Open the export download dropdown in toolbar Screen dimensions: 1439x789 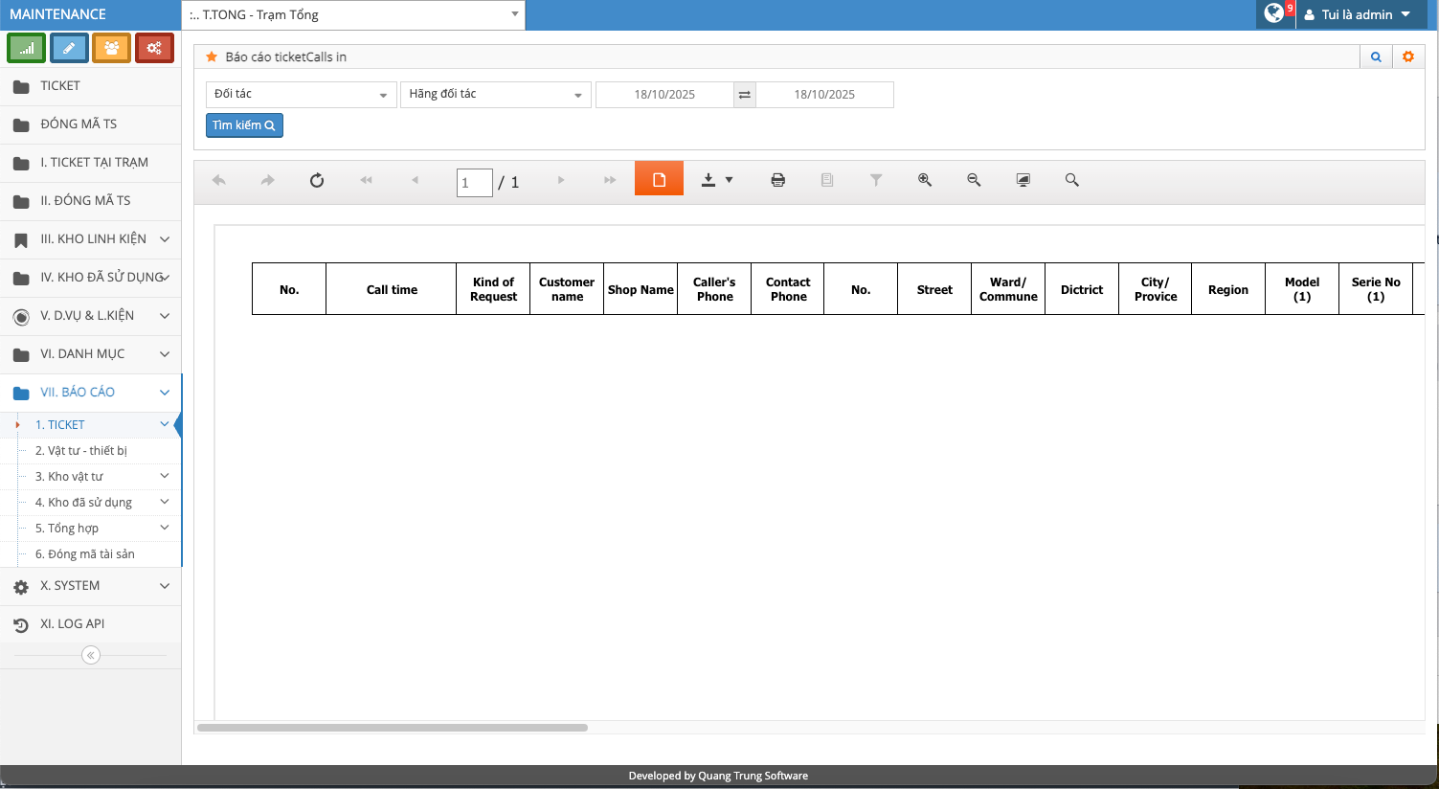click(716, 180)
